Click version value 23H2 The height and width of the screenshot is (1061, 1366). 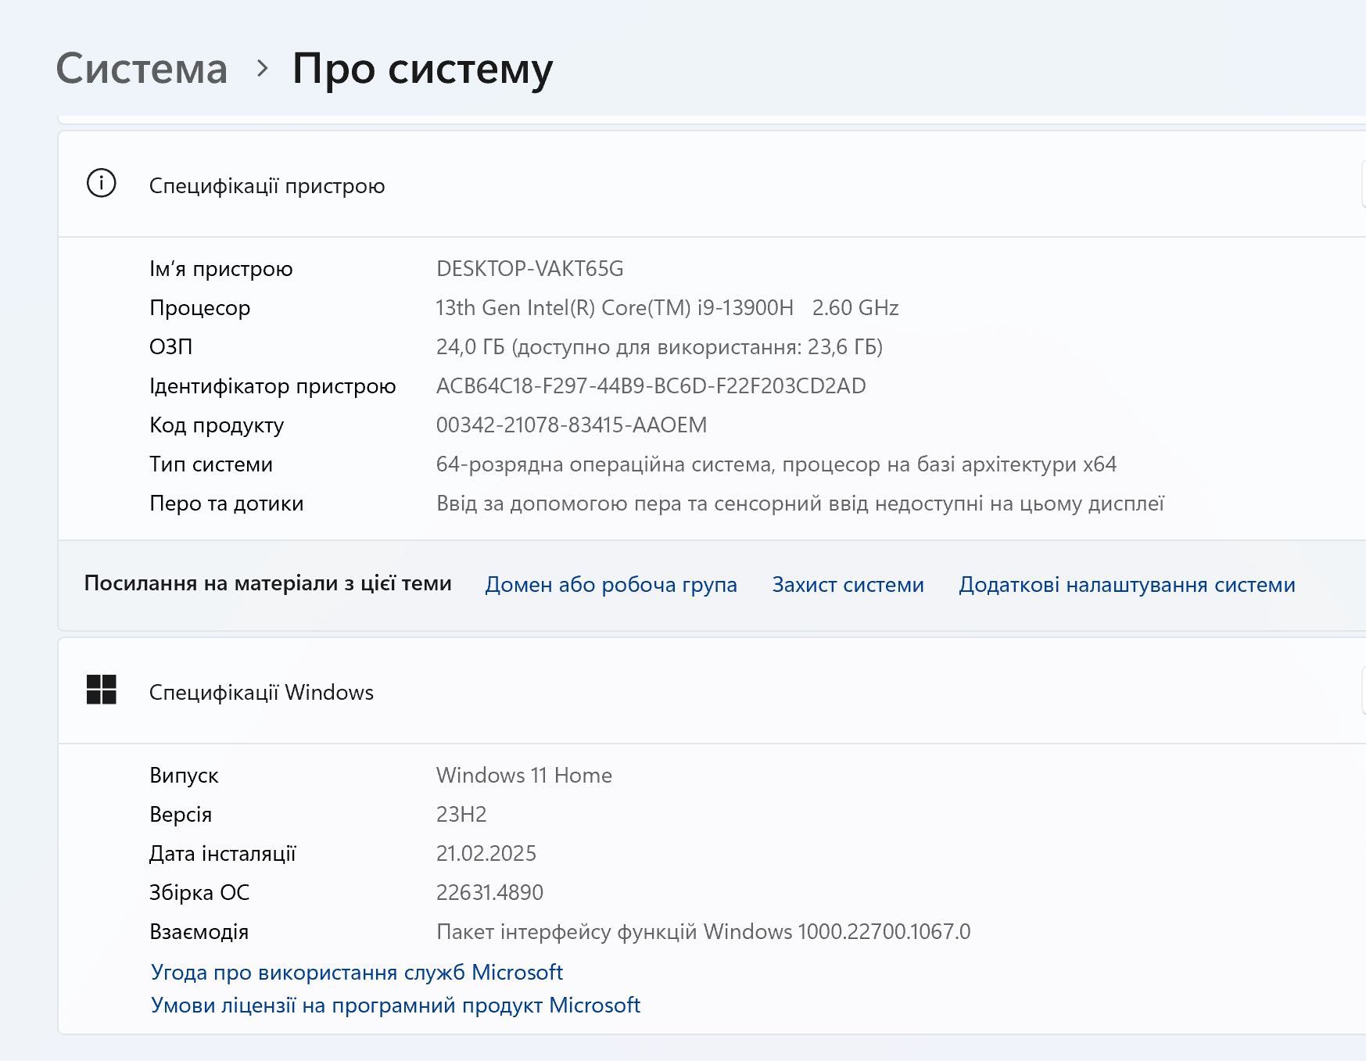(461, 815)
